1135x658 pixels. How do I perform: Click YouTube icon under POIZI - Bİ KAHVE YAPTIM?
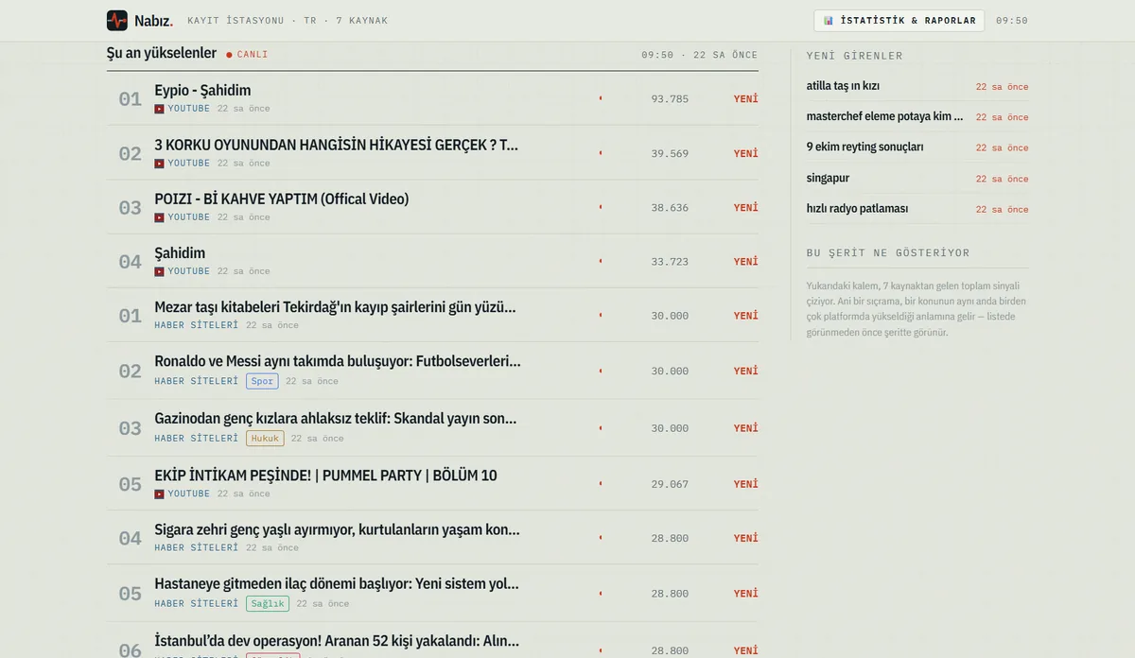tap(159, 217)
